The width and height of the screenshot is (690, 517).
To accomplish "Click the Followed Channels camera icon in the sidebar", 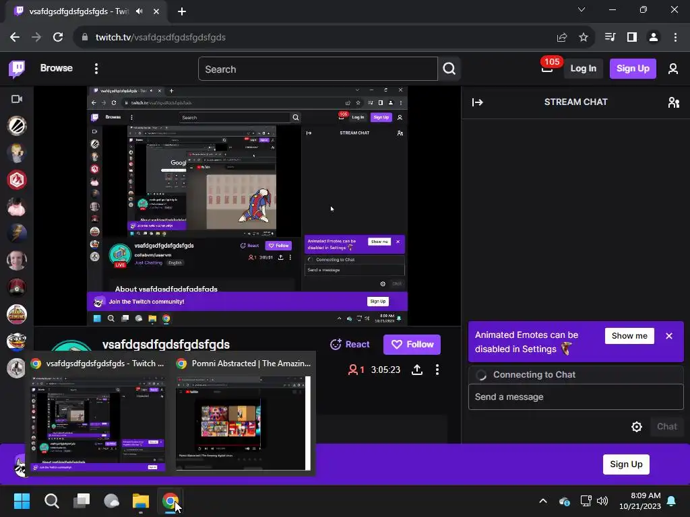I will click(17, 99).
